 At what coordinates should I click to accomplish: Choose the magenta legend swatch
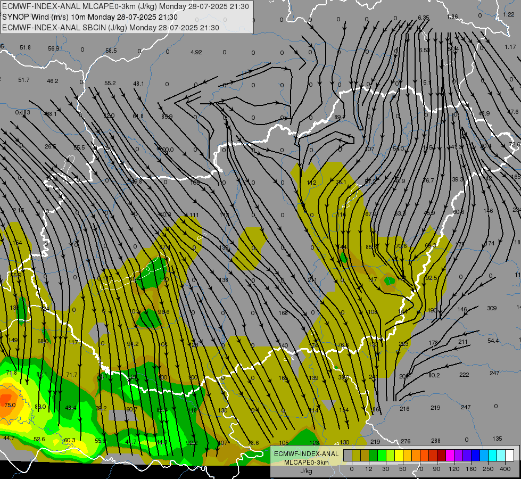point(450,456)
